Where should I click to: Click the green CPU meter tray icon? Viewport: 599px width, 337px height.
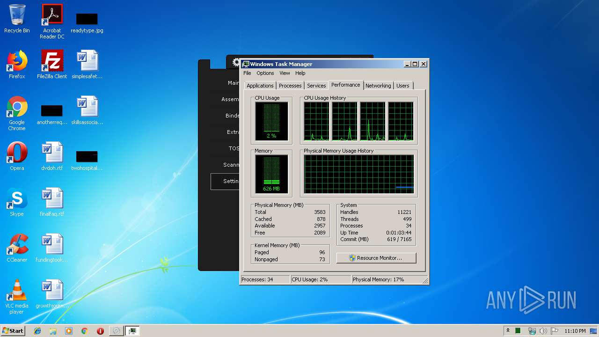coord(518,331)
